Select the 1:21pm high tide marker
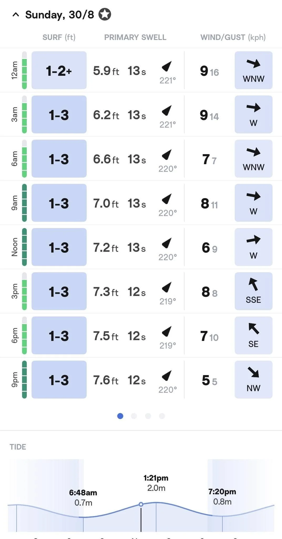Screen dimensions: 282x539 coord(156,483)
